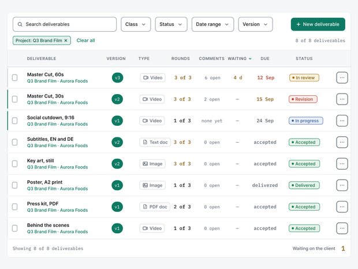This screenshot has height=269, width=358.
Task: Open the more menu for Key art, still
Action: (x=342, y=163)
